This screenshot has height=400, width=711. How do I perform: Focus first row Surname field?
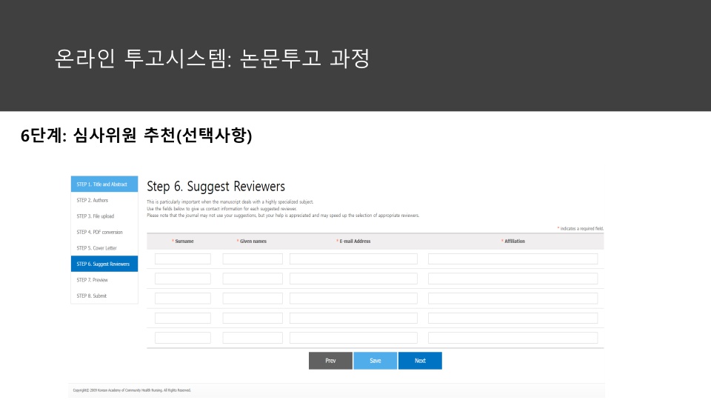(x=183, y=259)
